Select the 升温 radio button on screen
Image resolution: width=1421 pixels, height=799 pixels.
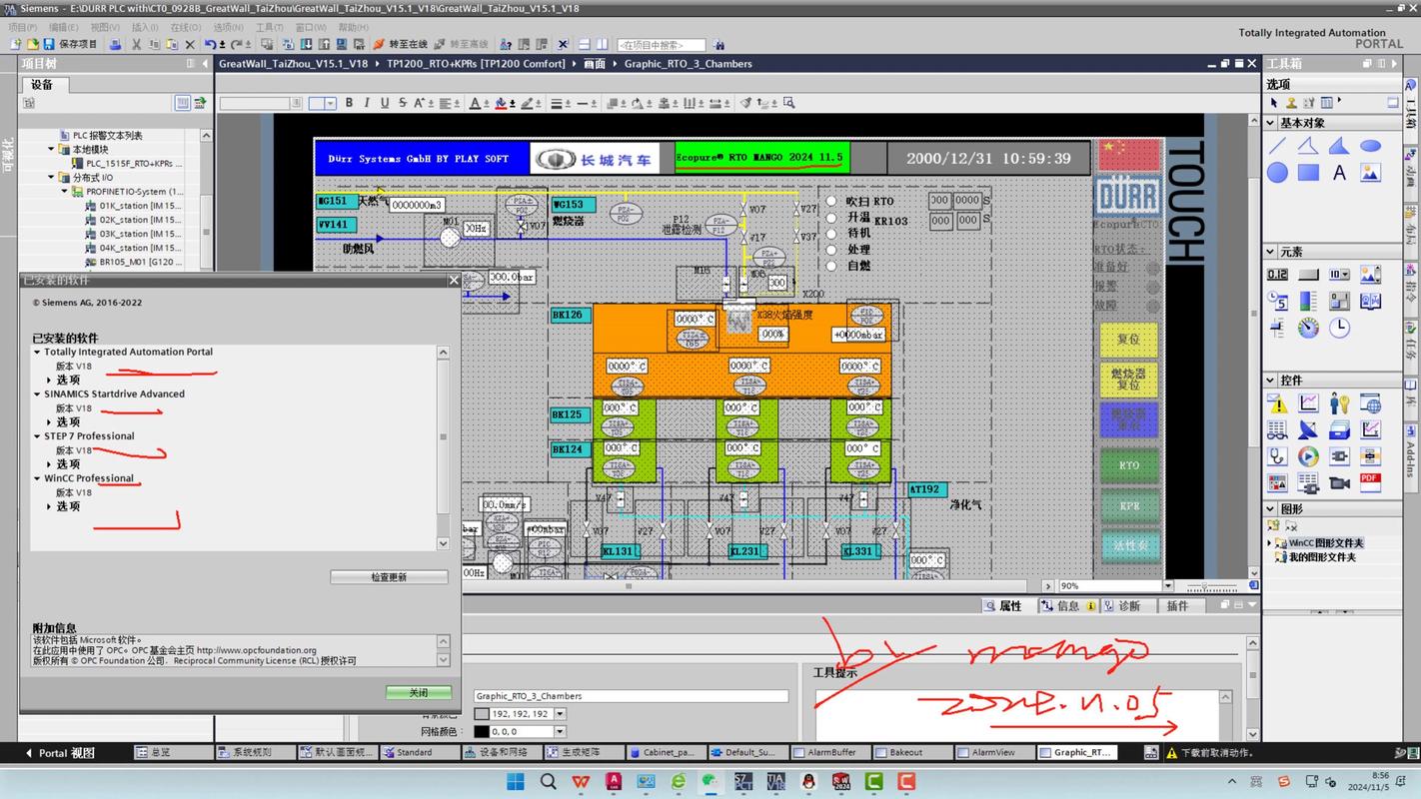pos(830,217)
